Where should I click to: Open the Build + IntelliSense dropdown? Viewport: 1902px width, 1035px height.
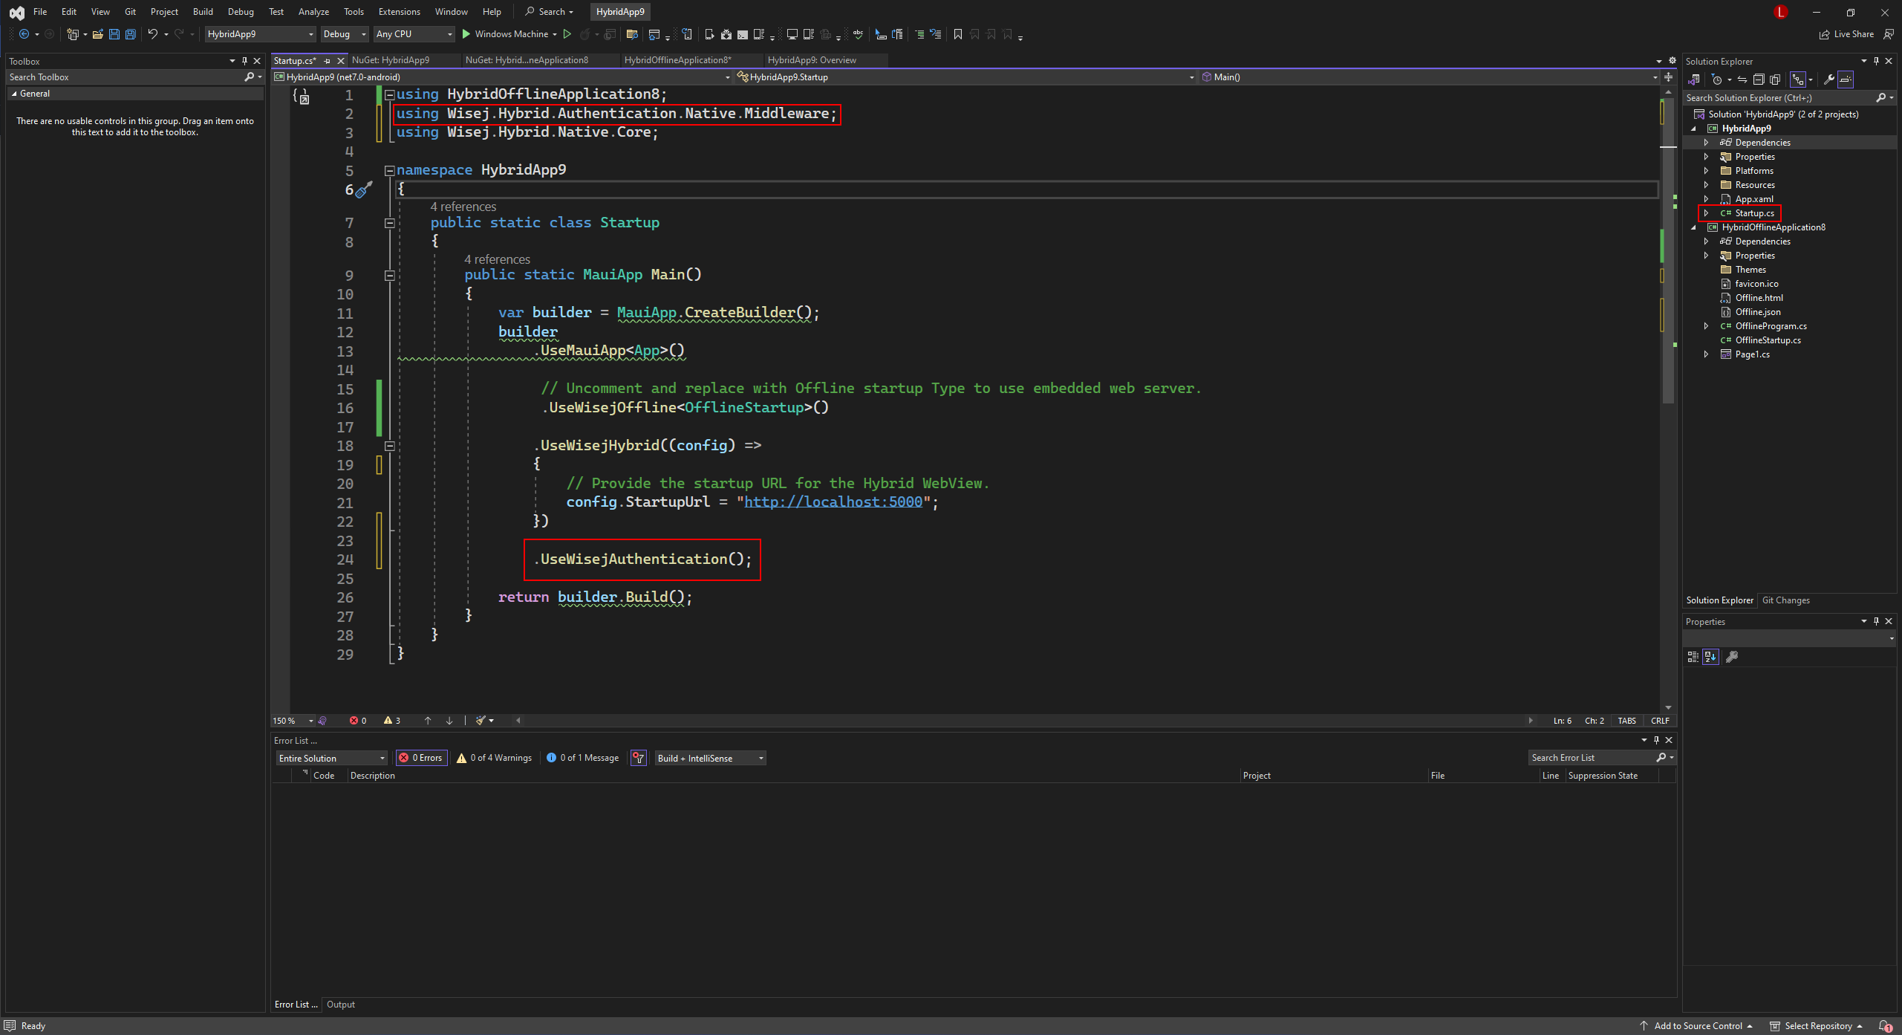click(710, 758)
